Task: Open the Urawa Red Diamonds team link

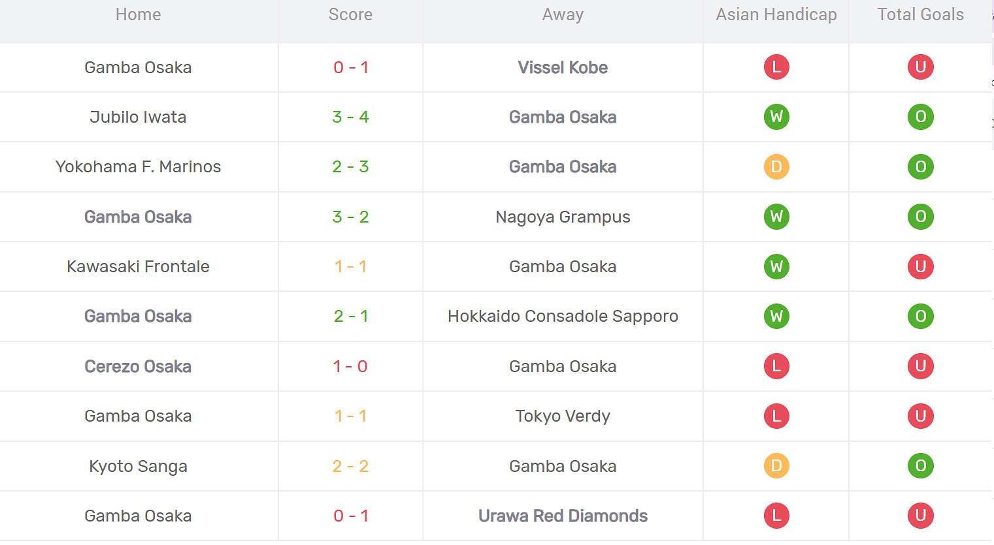Action: pos(563,516)
